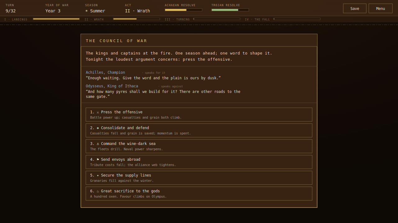
Task: Click the Act I Landings progress bar
Action: click(x=56, y=19)
